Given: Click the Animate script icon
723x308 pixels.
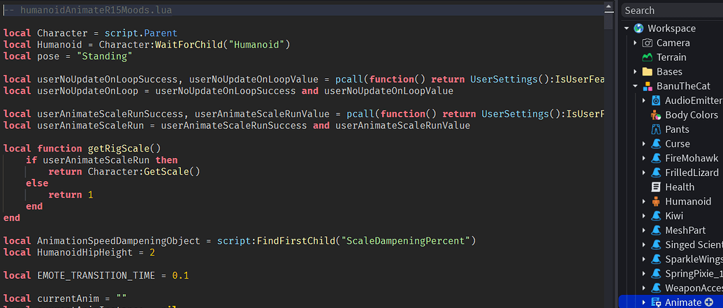Looking at the screenshot, I should coord(656,302).
